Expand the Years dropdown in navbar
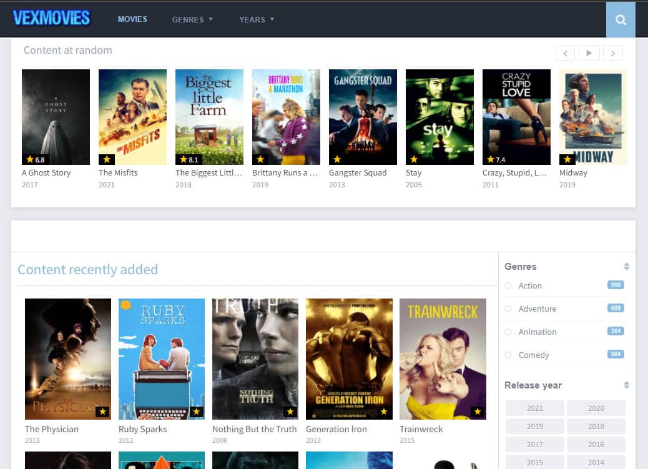The width and height of the screenshot is (648, 469). click(x=257, y=19)
